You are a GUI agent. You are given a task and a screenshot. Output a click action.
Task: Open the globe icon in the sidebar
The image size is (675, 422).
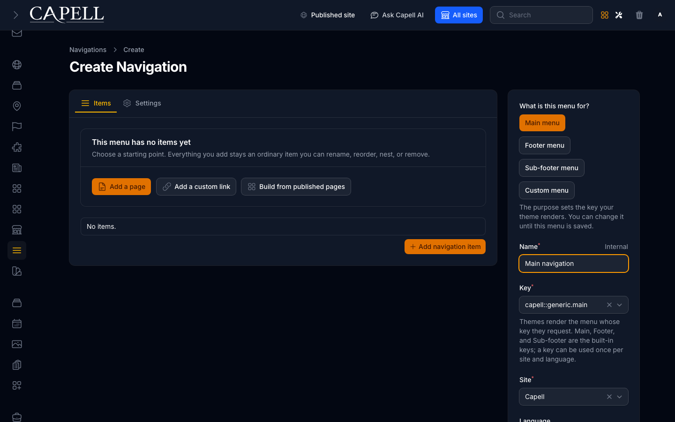(x=17, y=65)
